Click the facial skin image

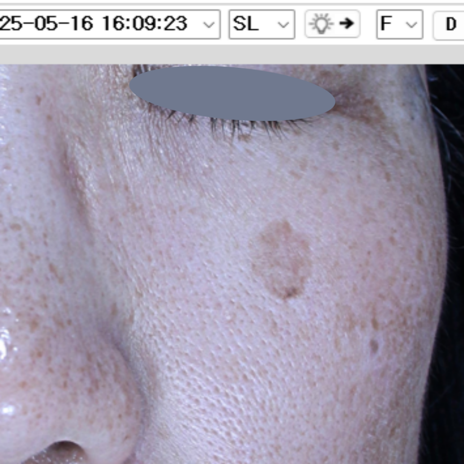click(232, 264)
